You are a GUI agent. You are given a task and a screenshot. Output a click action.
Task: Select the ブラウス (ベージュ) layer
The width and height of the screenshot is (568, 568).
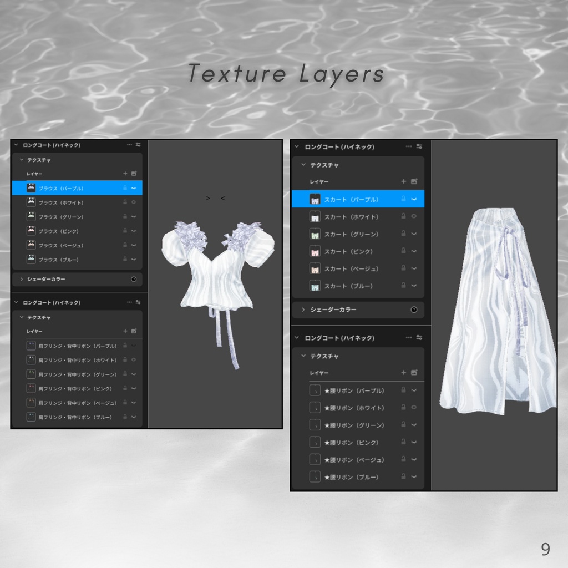click(x=77, y=245)
